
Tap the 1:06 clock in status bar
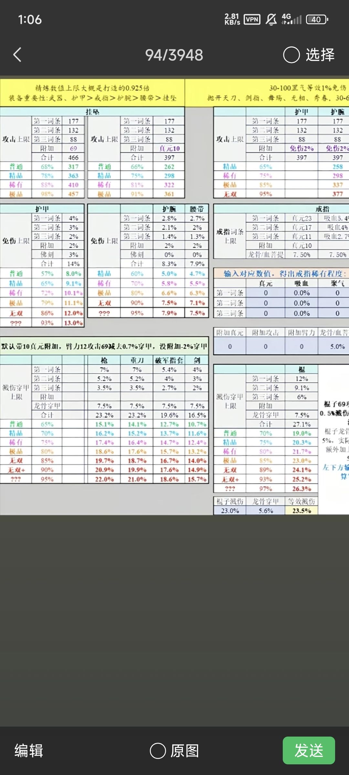pos(30,20)
